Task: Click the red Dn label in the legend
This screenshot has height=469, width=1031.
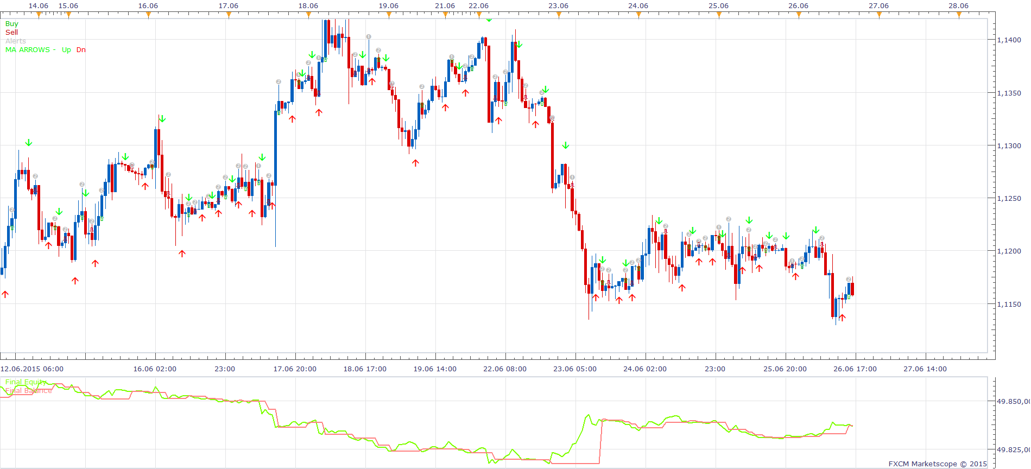Action: [81, 50]
